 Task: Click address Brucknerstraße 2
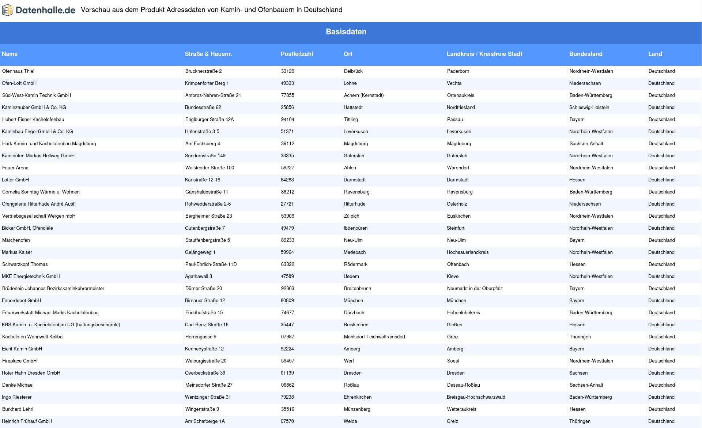[x=204, y=71]
